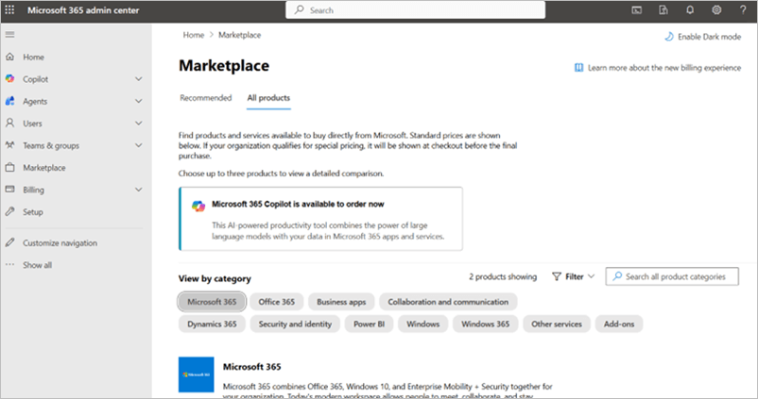
Task: Expand the Teams & groups chevron
Action: tap(139, 145)
